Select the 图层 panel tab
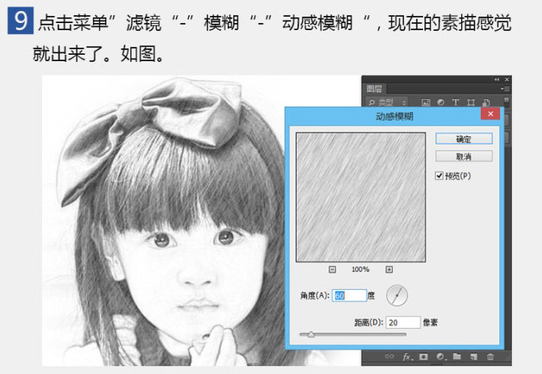This screenshot has height=374, width=542. (375, 90)
